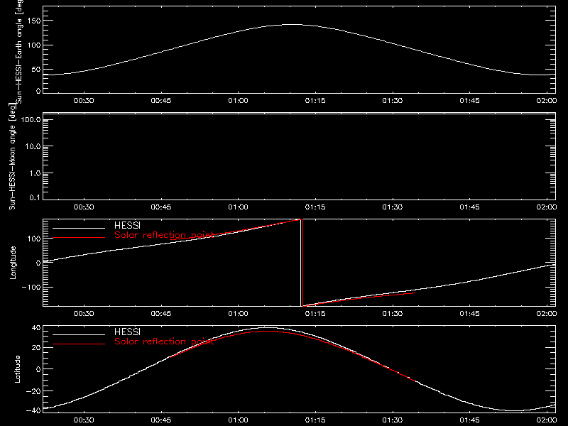
Task: Select the 20 tick in Latitude plot
Action: 36,347
